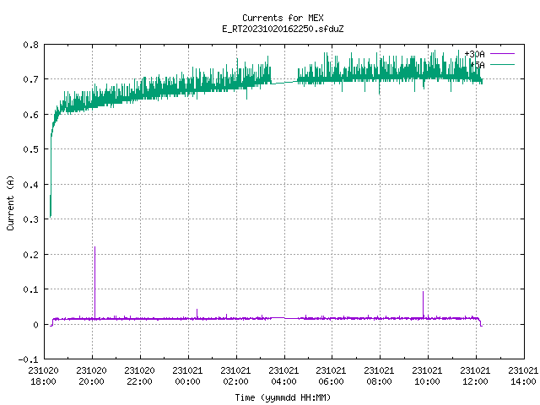Click the +30A legend label
The height and width of the screenshot is (405, 540).
pos(474,54)
